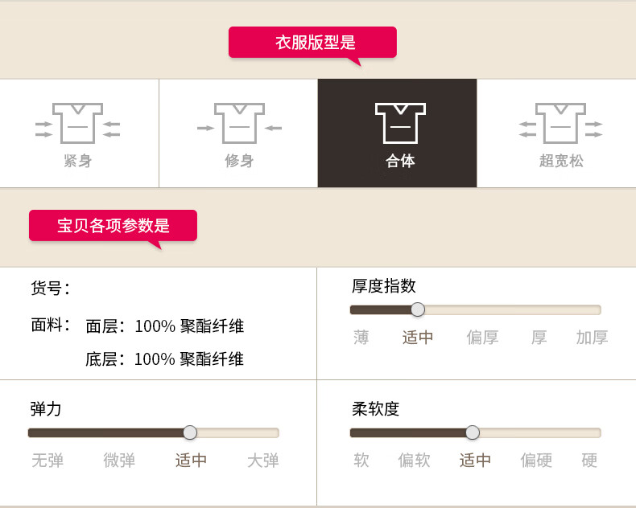Screen dimensions: 636x508
Task: Choose 无弹 on the elasticity scale
Action: [47, 461]
